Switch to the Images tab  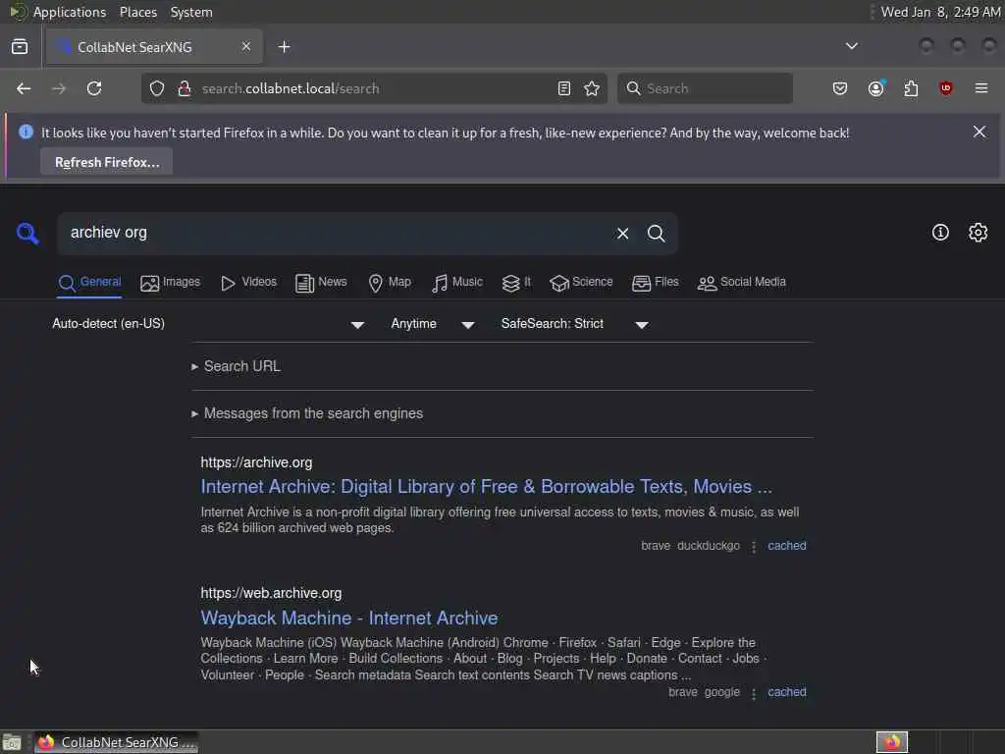point(171,283)
